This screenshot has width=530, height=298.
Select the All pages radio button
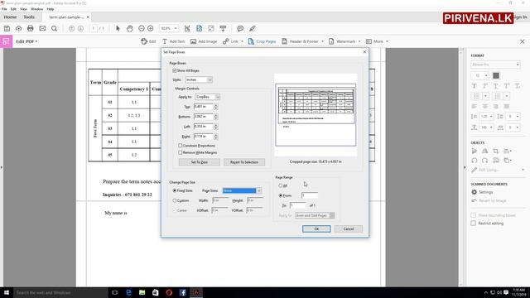pos(281,185)
